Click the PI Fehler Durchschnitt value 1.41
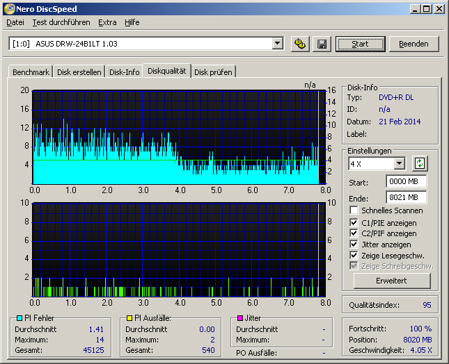The height and width of the screenshot is (364, 449). click(96, 329)
